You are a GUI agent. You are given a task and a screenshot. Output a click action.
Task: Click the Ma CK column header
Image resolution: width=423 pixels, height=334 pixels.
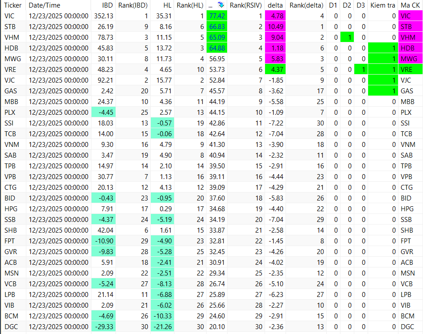411,5
